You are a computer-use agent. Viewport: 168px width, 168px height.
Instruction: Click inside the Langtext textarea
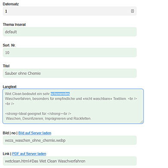[73, 106]
